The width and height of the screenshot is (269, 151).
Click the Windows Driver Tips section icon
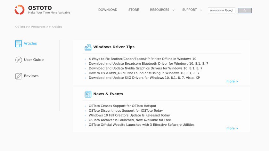pos(88,47)
